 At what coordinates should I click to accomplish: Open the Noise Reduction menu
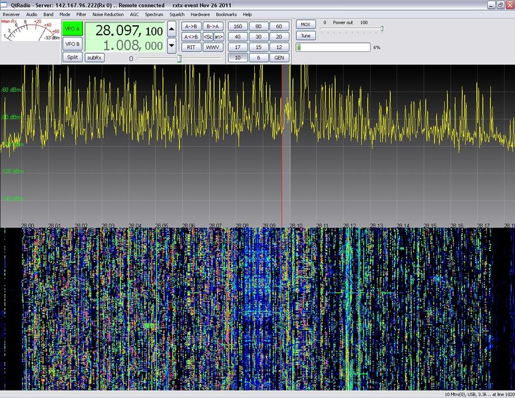[x=108, y=14]
